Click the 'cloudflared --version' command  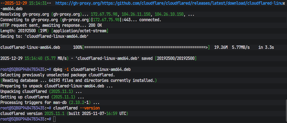(77, 108)
